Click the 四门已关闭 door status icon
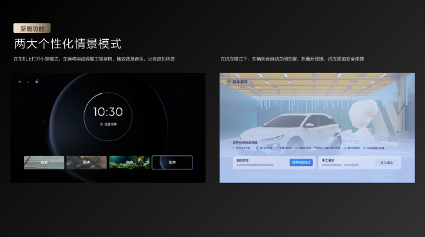The width and height of the screenshot is (425, 237). click(x=257, y=148)
